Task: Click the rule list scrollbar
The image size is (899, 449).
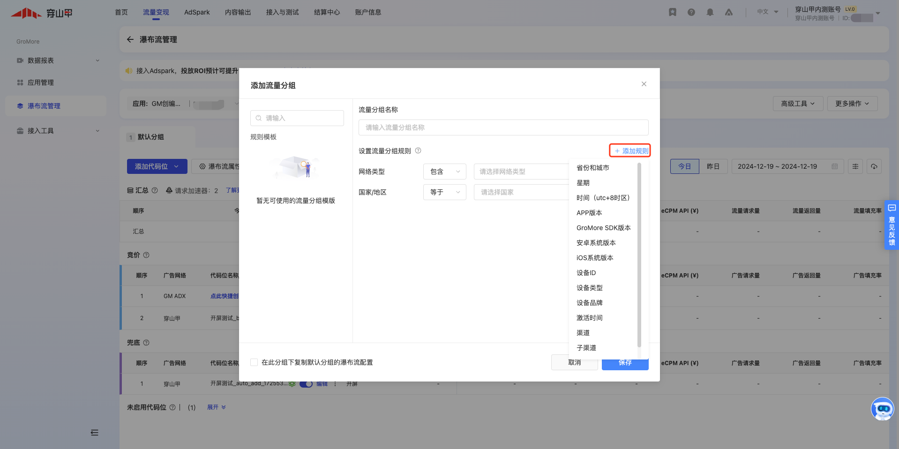Action: coord(639,255)
